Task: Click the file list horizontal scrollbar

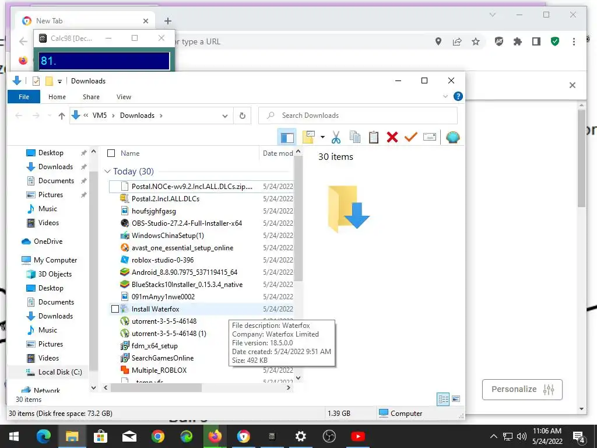Action: (156, 388)
